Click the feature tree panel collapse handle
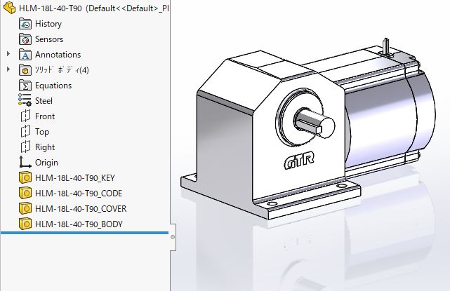450x291 pixels. point(173,237)
